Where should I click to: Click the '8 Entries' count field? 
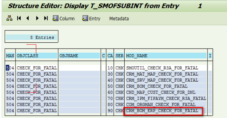coord(31,38)
